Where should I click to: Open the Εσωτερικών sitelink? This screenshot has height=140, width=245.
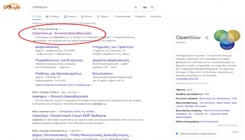(103, 73)
